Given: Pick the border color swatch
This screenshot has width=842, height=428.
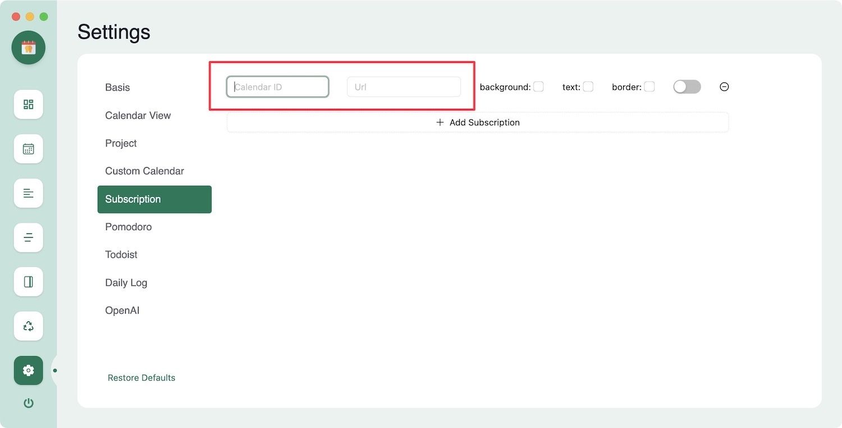Looking at the screenshot, I should tap(649, 86).
